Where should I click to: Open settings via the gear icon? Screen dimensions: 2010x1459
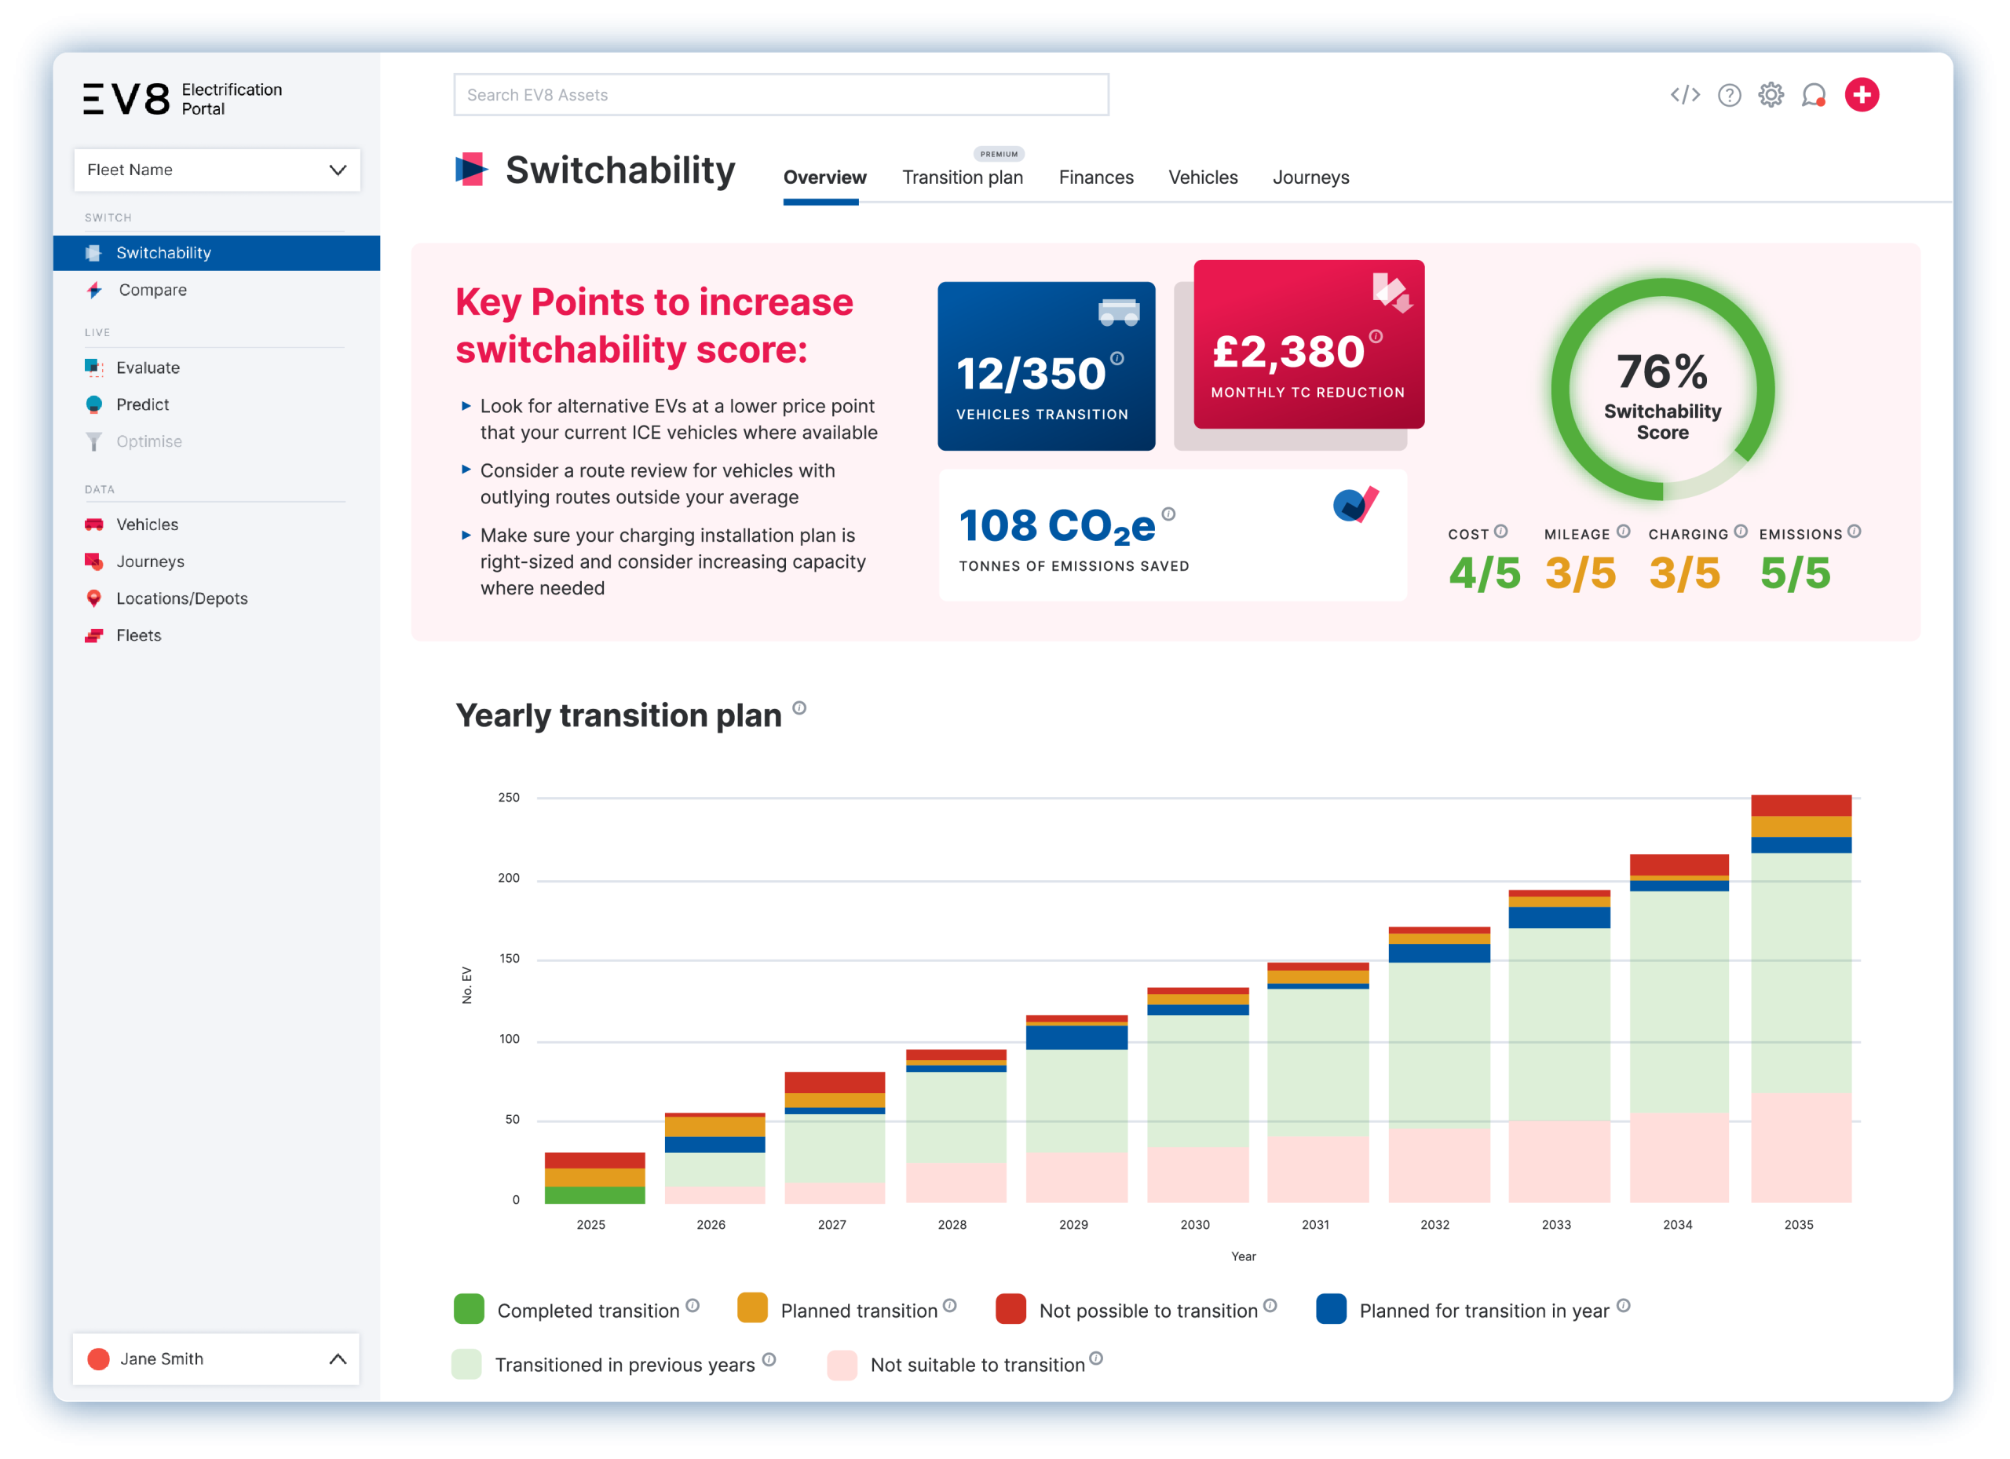pos(1771,95)
